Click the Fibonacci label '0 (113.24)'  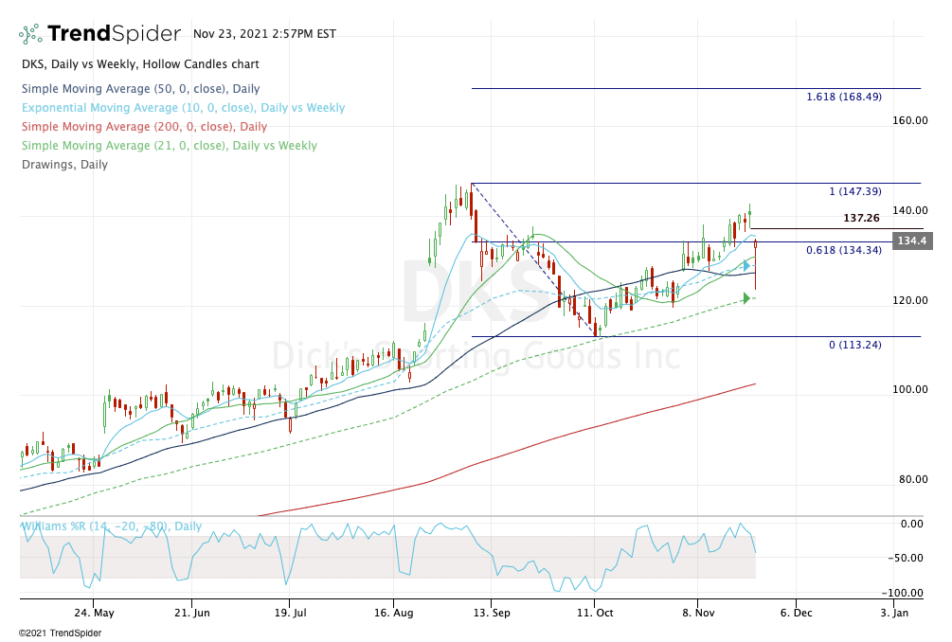click(855, 345)
